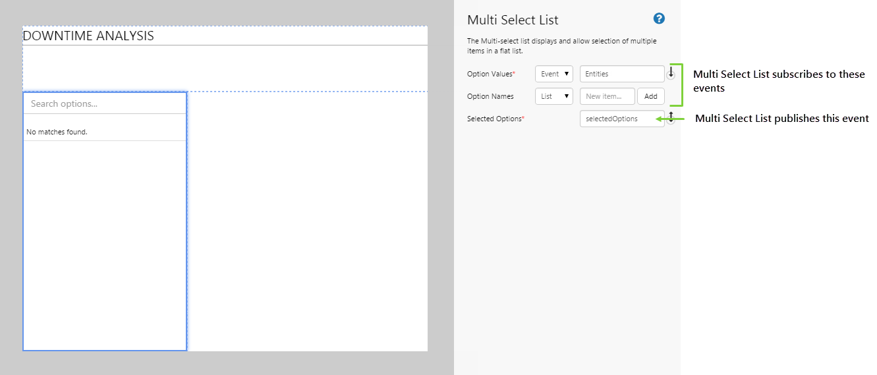Select the multi-select list widget body
This screenshot has height=375, width=877.
(x=105, y=244)
